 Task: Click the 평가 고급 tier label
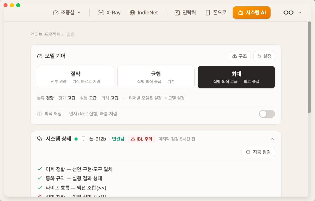(67, 98)
